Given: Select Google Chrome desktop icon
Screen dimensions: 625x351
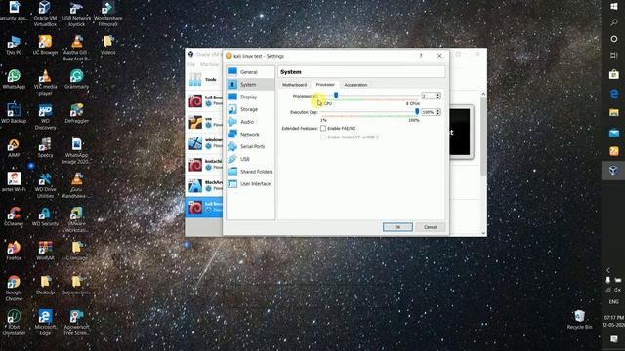Looking at the screenshot, I should [14, 289].
